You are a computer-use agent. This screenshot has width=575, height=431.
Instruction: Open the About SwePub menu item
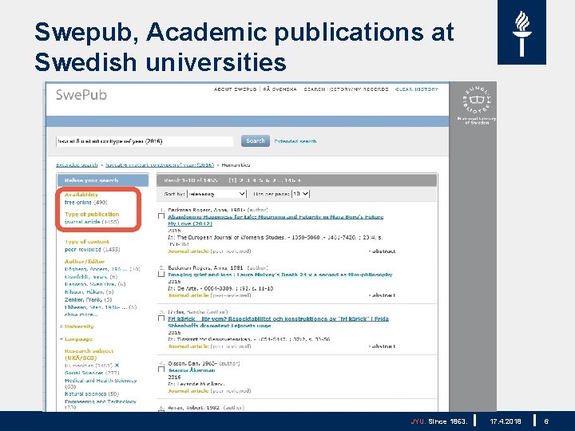pos(235,89)
